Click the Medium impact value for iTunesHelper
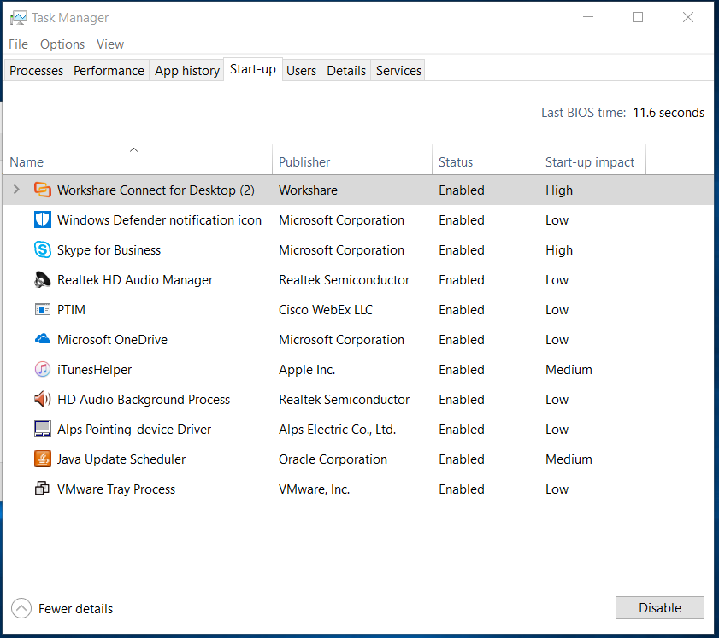This screenshot has width=719, height=638. (x=569, y=369)
